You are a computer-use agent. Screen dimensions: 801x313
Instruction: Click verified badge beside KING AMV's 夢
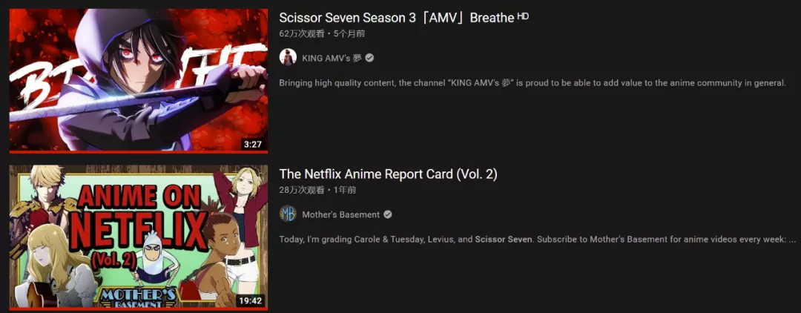pos(369,58)
